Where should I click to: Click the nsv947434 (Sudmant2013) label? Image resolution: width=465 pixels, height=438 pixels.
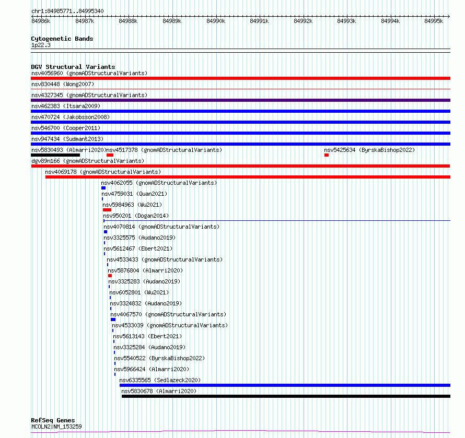tap(67, 139)
